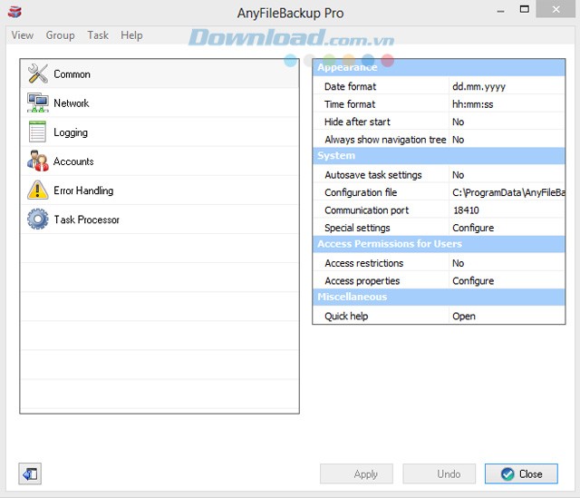Click the Apply button
The image size is (580, 498).
pyautogui.click(x=356, y=474)
